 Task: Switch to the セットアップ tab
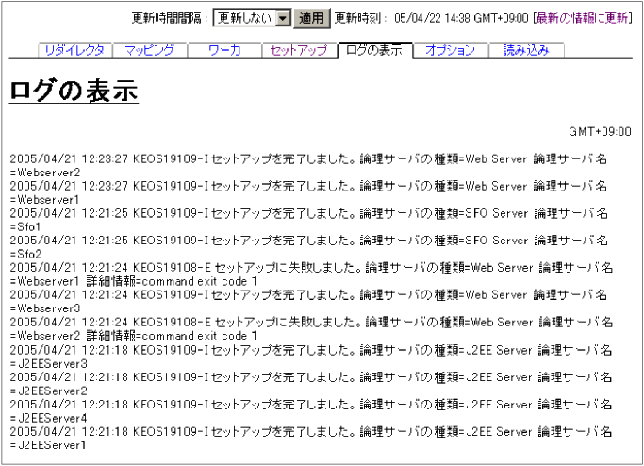(x=299, y=50)
